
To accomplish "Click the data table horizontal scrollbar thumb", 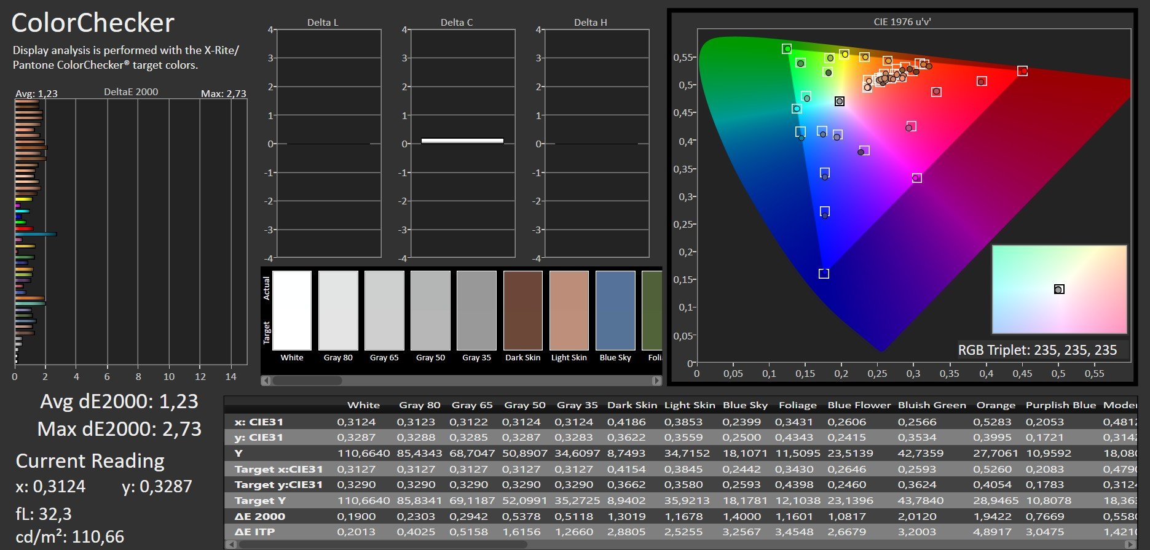I will click(x=382, y=544).
